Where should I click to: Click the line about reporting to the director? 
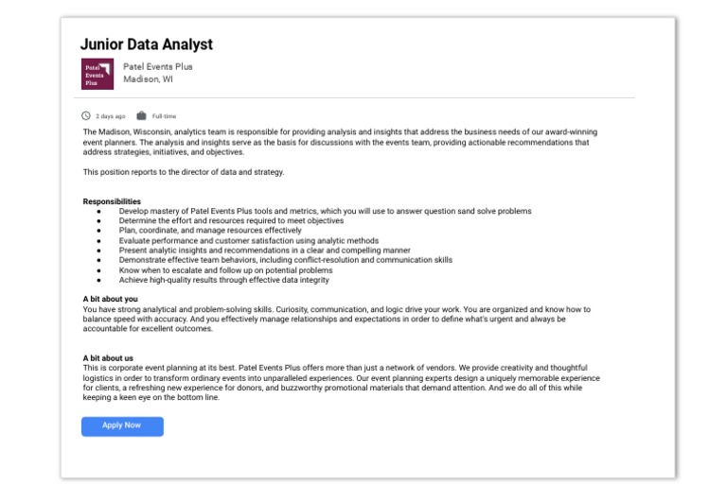pyautogui.click(x=183, y=172)
